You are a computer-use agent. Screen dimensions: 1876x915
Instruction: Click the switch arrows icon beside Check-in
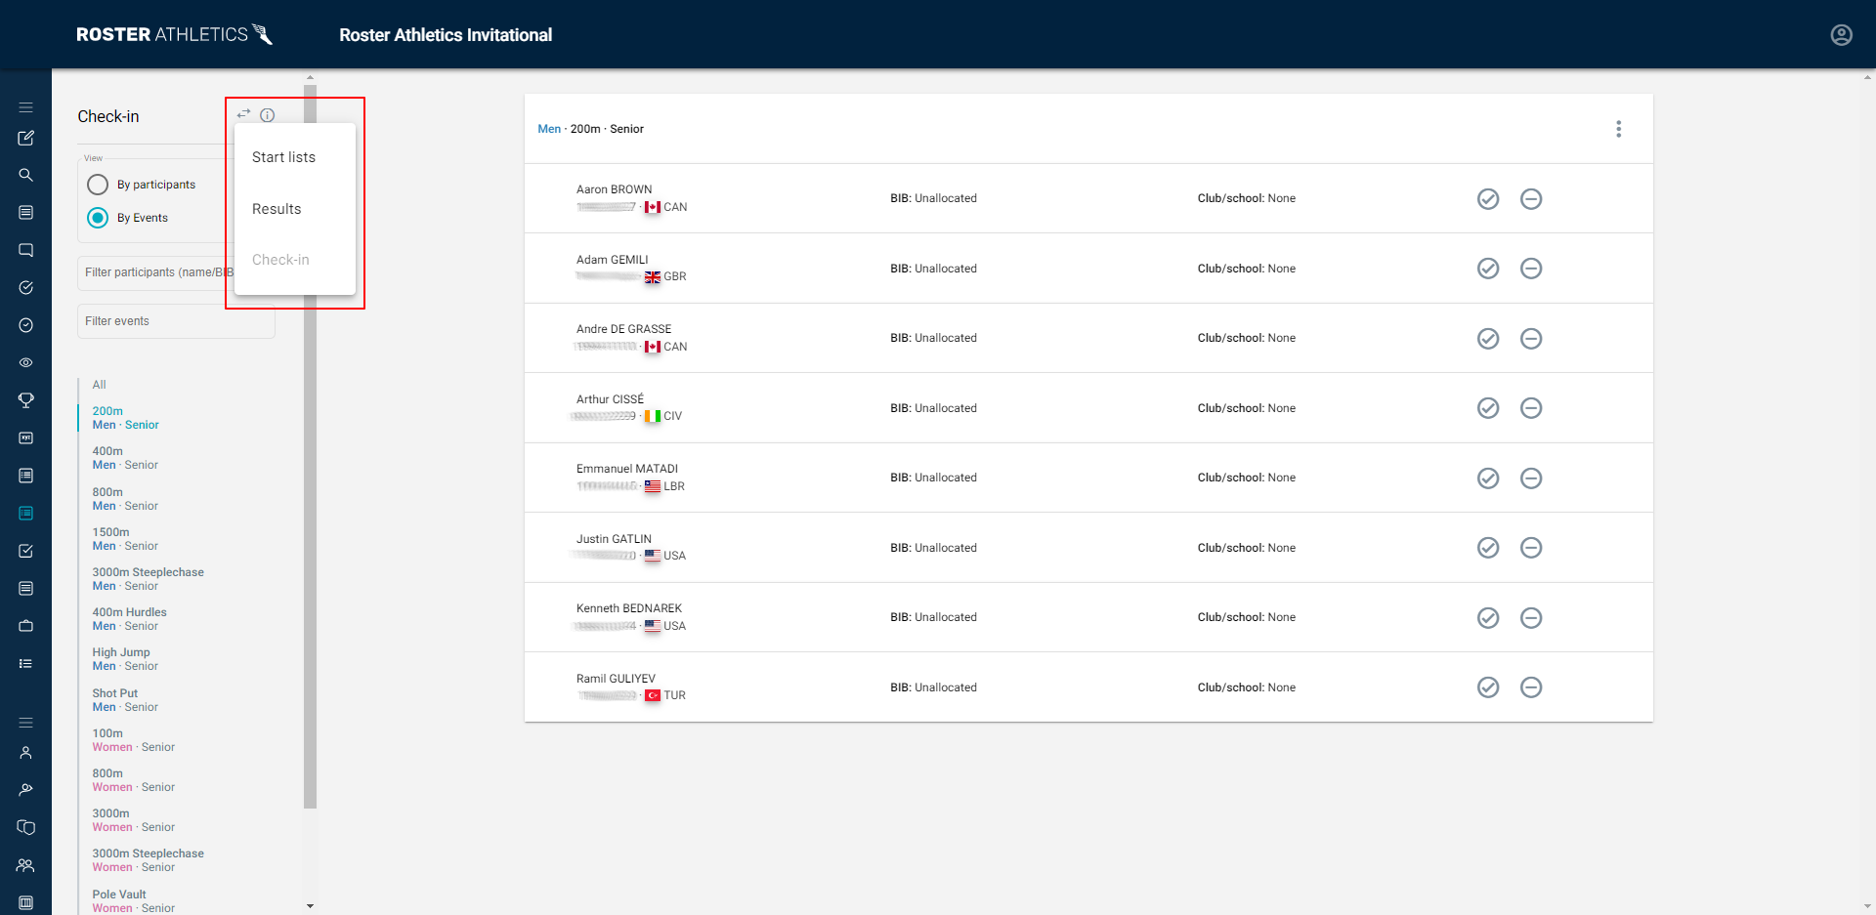coord(243,114)
